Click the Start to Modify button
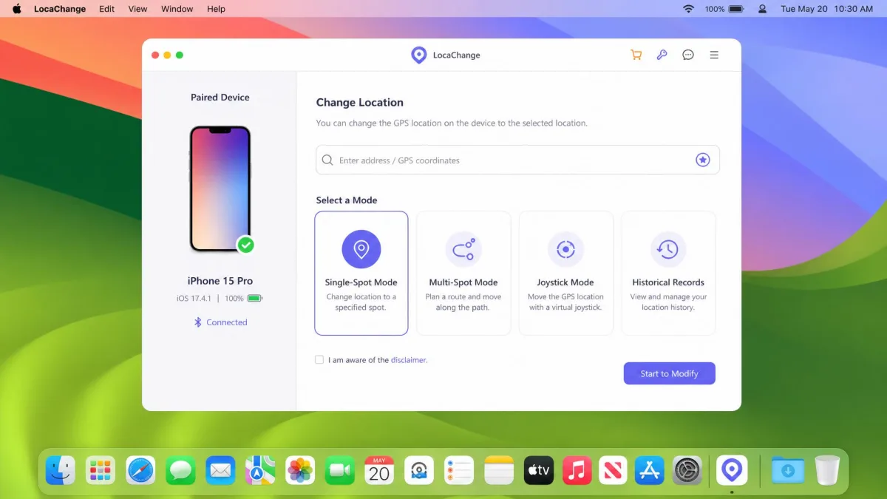Image resolution: width=887 pixels, height=499 pixels. (x=669, y=373)
